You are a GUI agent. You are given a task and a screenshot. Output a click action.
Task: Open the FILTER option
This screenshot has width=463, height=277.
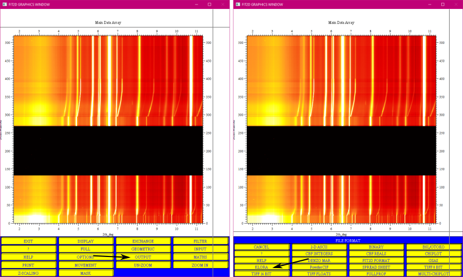[201, 241]
